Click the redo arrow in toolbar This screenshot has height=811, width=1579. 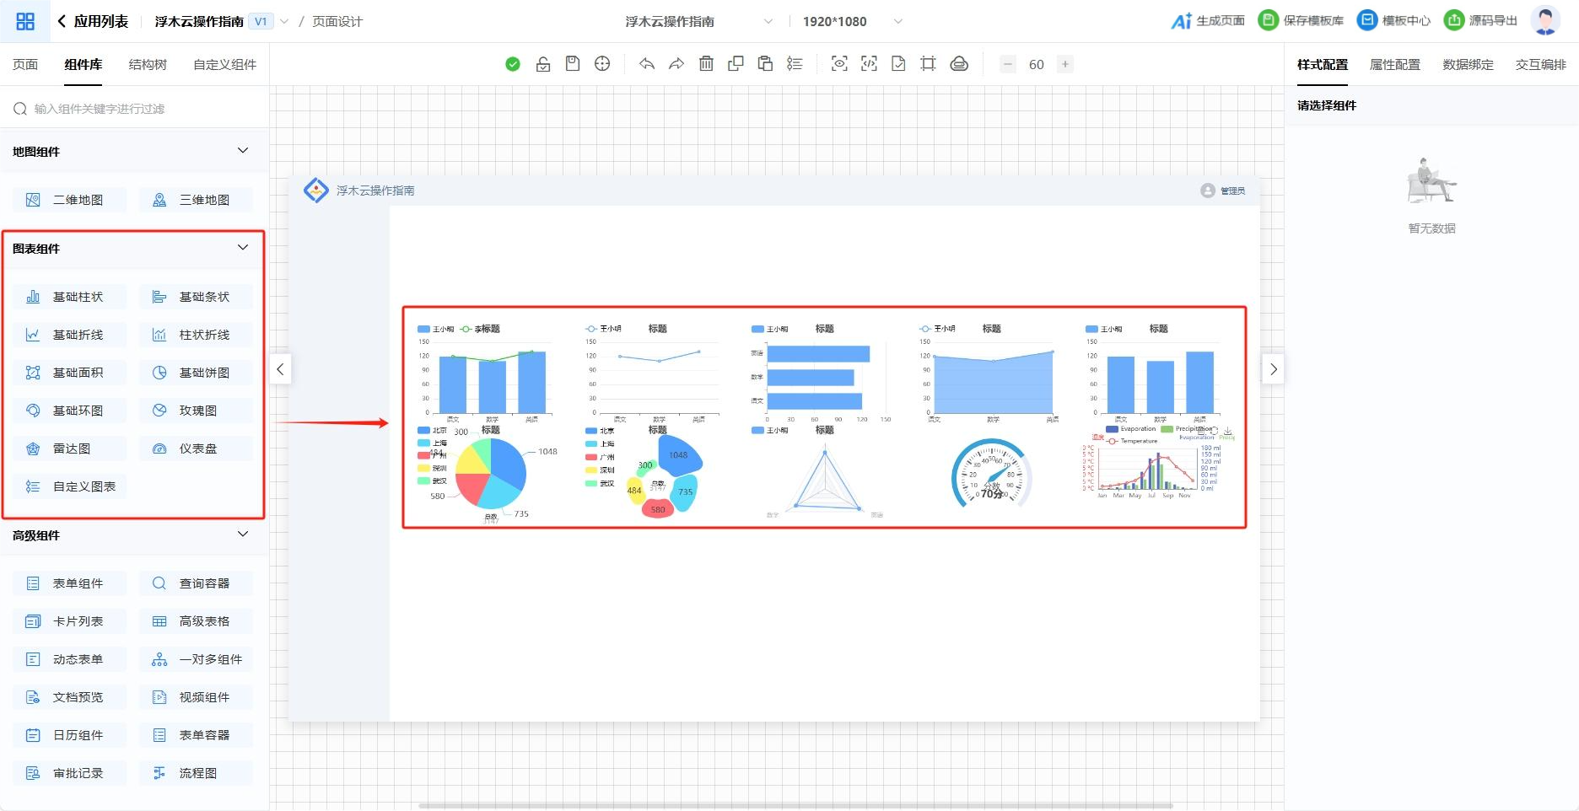[x=676, y=64]
